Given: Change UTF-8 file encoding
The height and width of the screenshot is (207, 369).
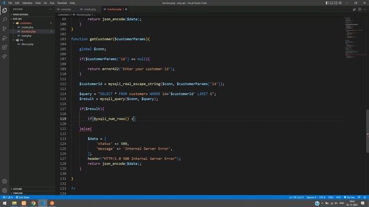Looking at the screenshot, I should tap(322, 197).
